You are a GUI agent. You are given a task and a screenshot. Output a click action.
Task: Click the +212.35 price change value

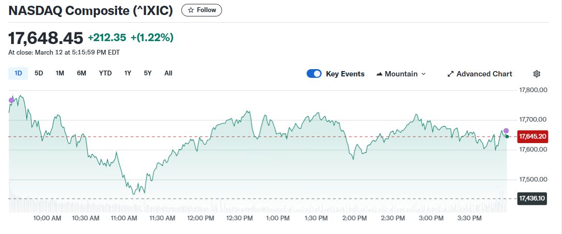coord(107,38)
